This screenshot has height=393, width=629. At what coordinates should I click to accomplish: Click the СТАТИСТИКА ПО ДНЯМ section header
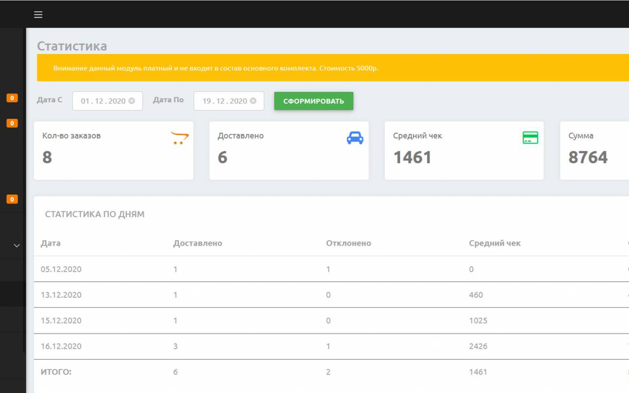click(x=94, y=214)
